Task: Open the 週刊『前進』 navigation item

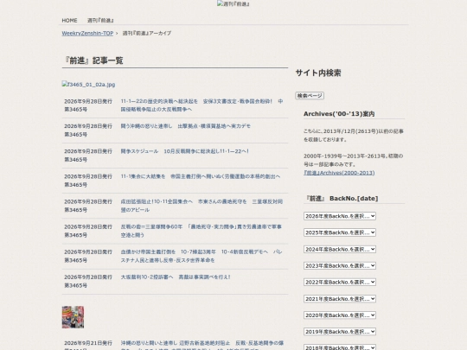Action: (100, 20)
